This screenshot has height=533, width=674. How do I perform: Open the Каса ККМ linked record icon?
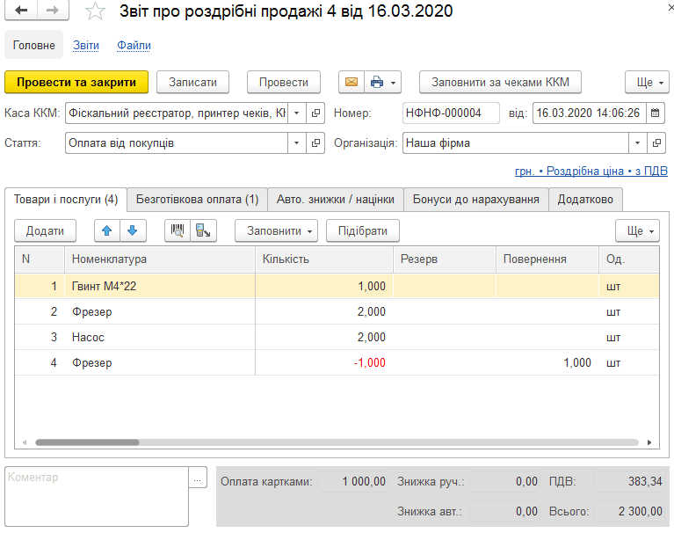315,113
